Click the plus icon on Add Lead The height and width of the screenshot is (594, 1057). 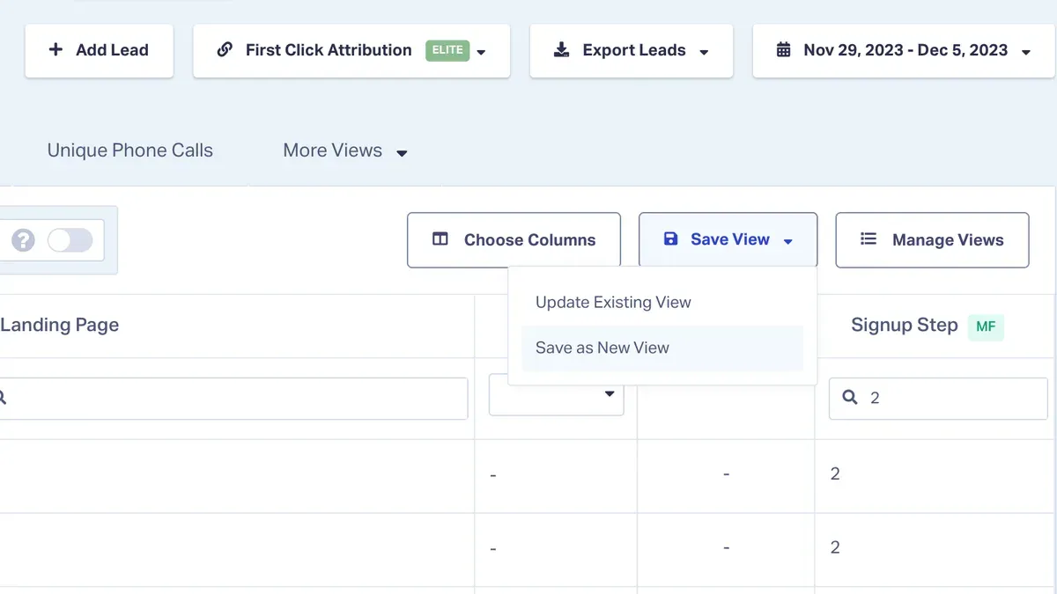[55, 50]
